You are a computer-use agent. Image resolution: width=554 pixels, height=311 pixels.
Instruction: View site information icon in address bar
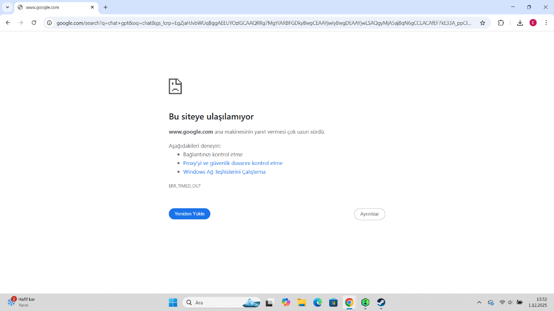pos(49,23)
